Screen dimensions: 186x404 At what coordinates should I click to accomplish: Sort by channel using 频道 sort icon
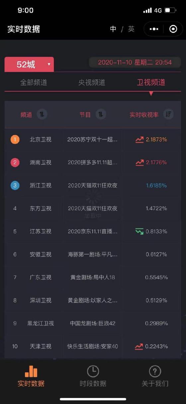tap(42, 114)
